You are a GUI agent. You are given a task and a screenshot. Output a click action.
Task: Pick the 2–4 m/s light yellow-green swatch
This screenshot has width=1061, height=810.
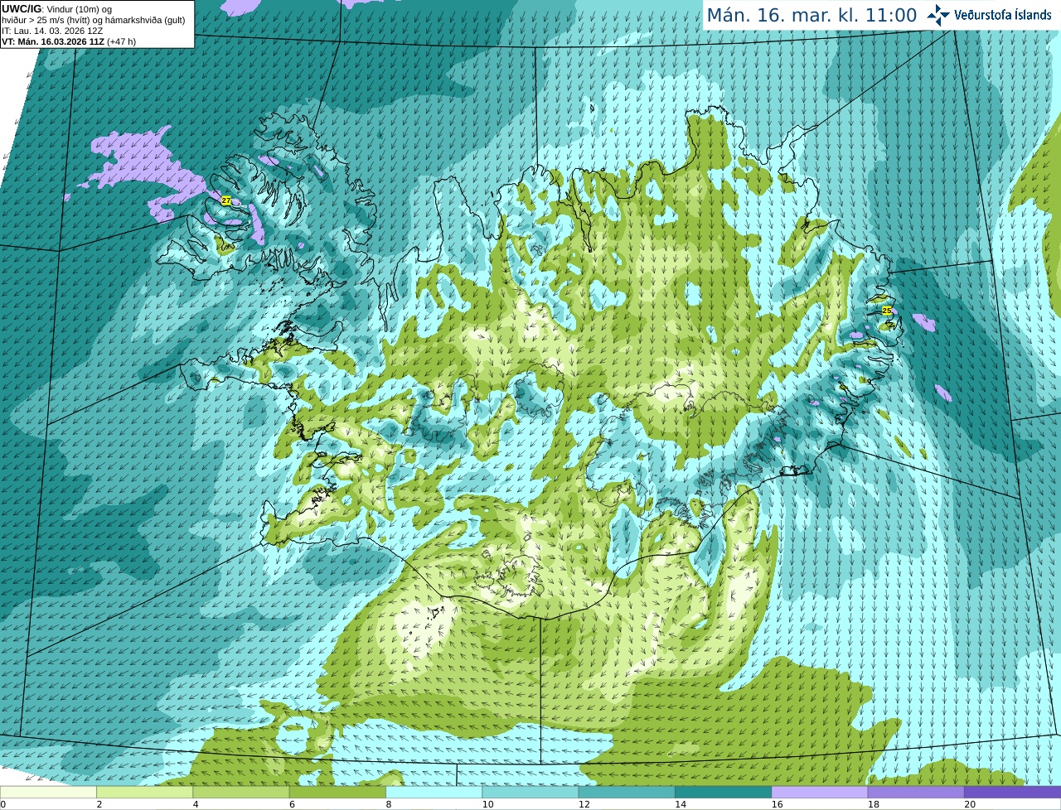(145, 792)
